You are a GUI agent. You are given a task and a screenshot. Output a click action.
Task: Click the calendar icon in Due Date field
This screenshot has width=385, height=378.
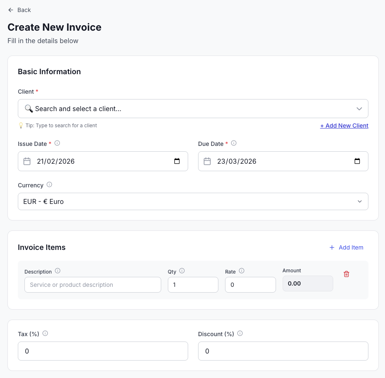tap(207, 161)
